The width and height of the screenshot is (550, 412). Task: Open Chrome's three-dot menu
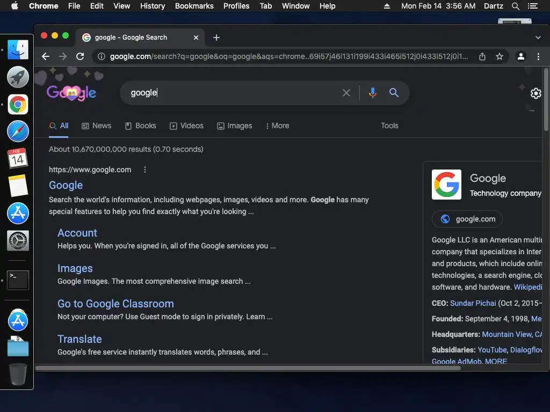coord(538,56)
